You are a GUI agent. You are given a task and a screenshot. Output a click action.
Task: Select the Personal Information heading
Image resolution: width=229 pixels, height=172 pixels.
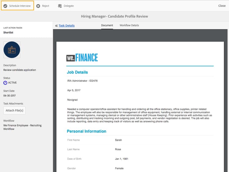[86, 131]
